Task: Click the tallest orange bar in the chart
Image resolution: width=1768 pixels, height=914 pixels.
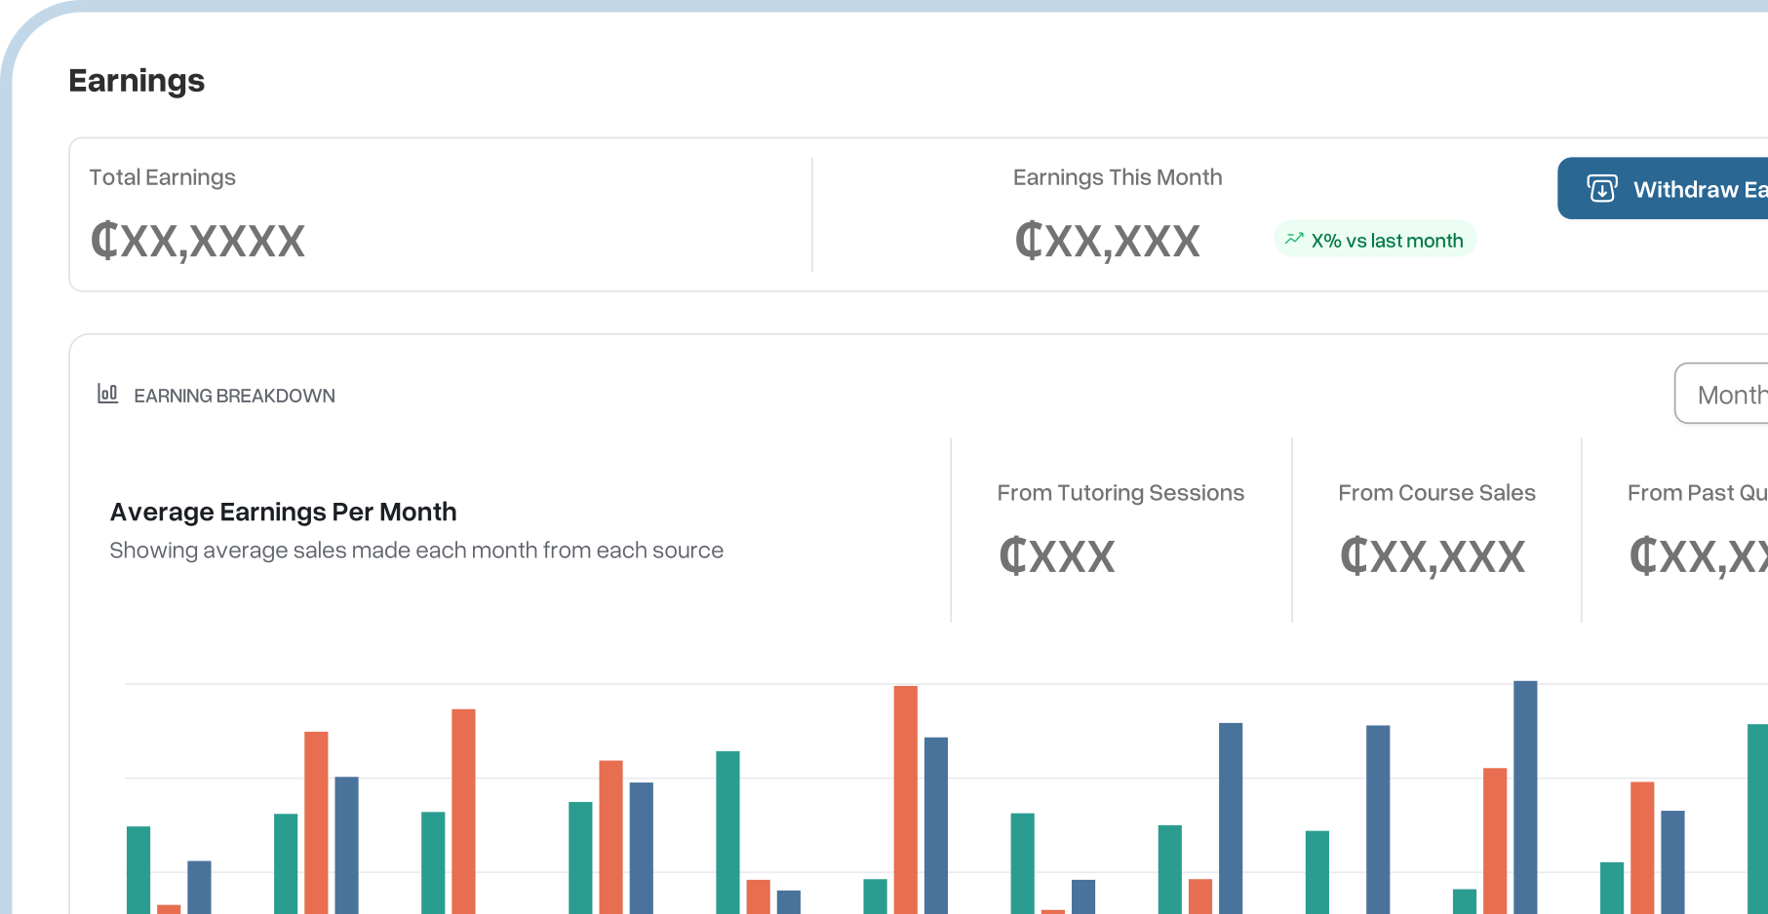Action: click(x=905, y=799)
